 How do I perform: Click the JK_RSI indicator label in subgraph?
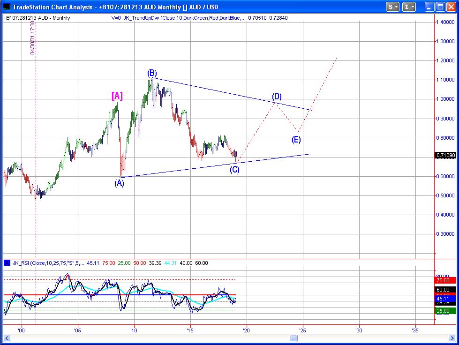[49, 263]
